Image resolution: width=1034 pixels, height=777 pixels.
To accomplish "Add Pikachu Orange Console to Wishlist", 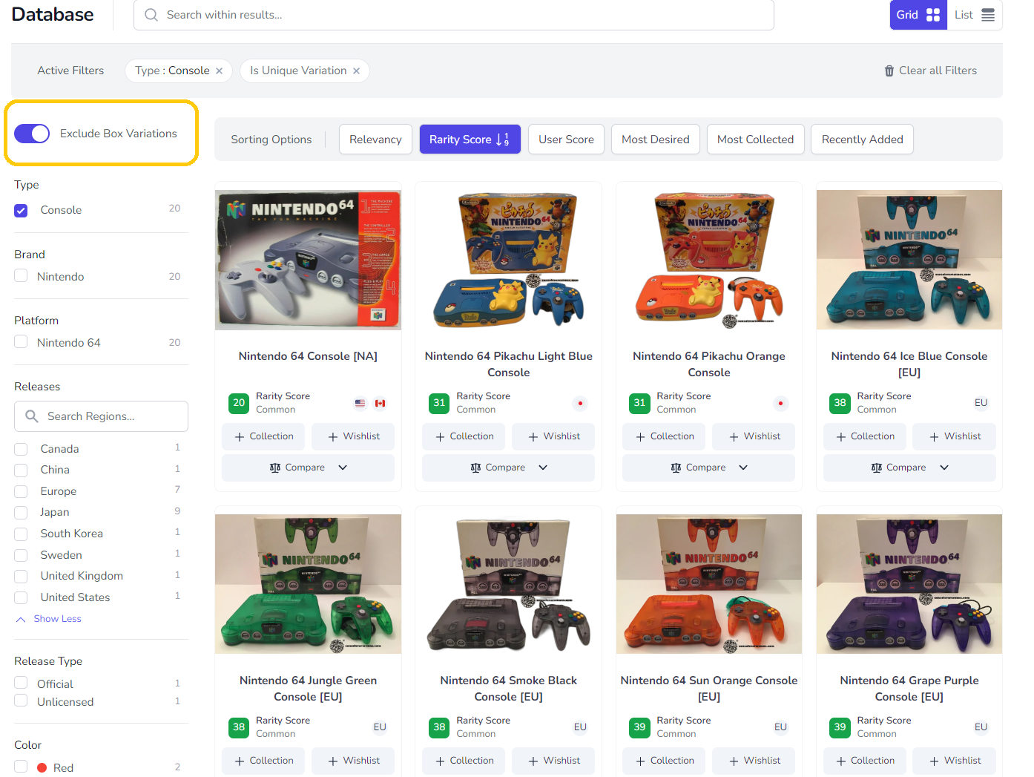I will pyautogui.click(x=753, y=437).
